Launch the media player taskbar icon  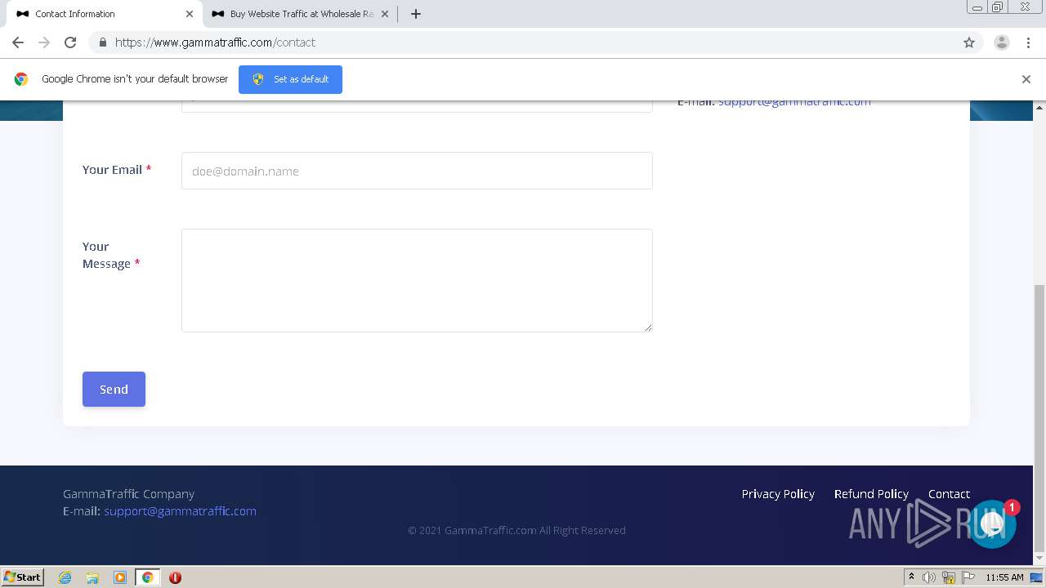[120, 577]
